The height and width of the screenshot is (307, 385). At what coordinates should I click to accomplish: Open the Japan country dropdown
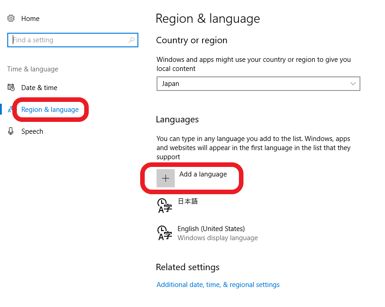[258, 84]
